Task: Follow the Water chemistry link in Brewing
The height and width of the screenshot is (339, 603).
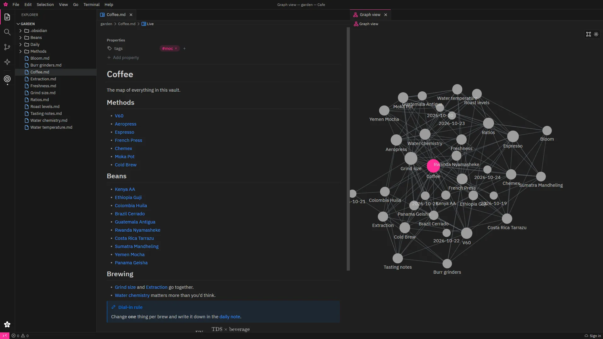Action: 132,295
